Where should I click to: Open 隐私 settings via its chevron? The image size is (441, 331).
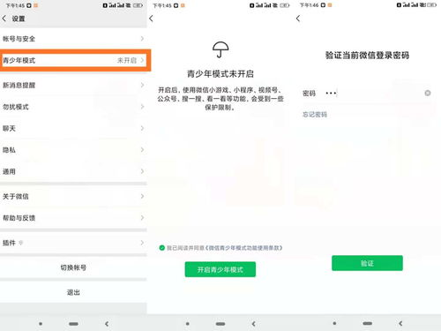(x=142, y=150)
